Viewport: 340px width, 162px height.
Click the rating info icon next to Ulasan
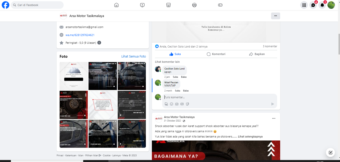[99, 43]
